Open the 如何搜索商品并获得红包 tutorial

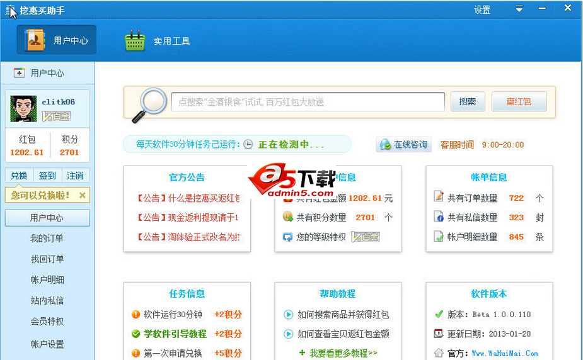pyautogui.click(x=343, y=315)
